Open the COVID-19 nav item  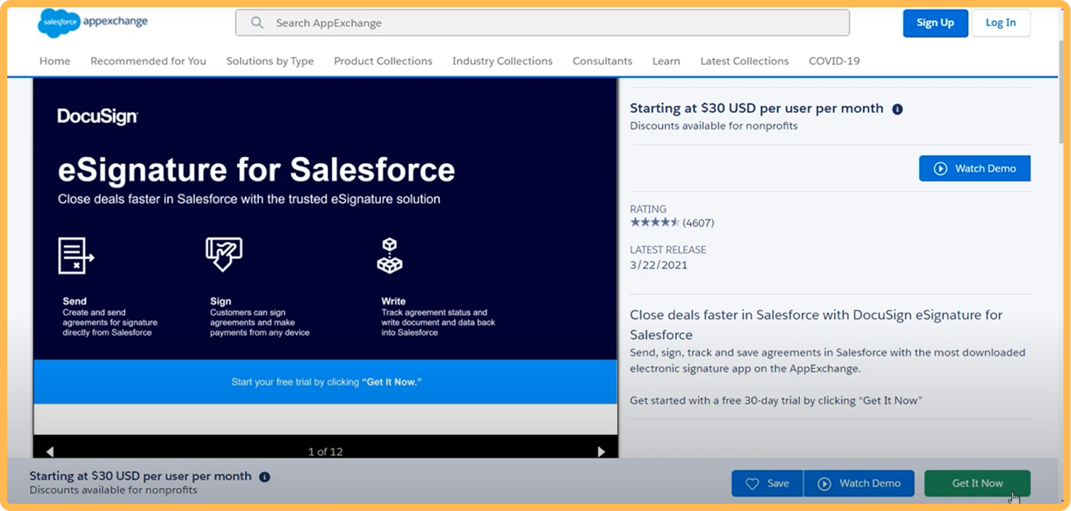point(834,61)
